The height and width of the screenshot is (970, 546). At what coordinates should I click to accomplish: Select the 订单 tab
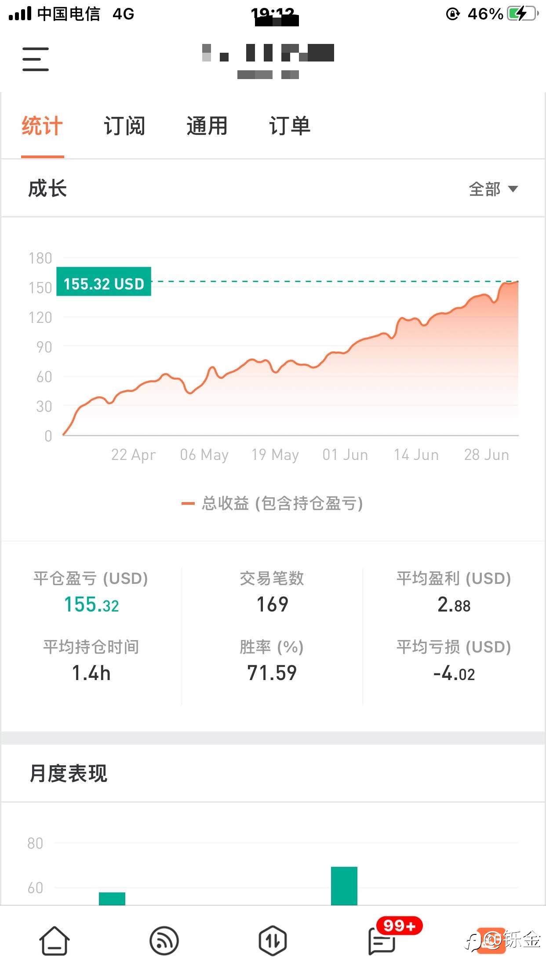coord(290,126)
